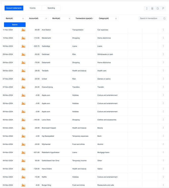Switch to the Spending tab
The width and height of the screenshot is (169, 188).
pos(51,8)
